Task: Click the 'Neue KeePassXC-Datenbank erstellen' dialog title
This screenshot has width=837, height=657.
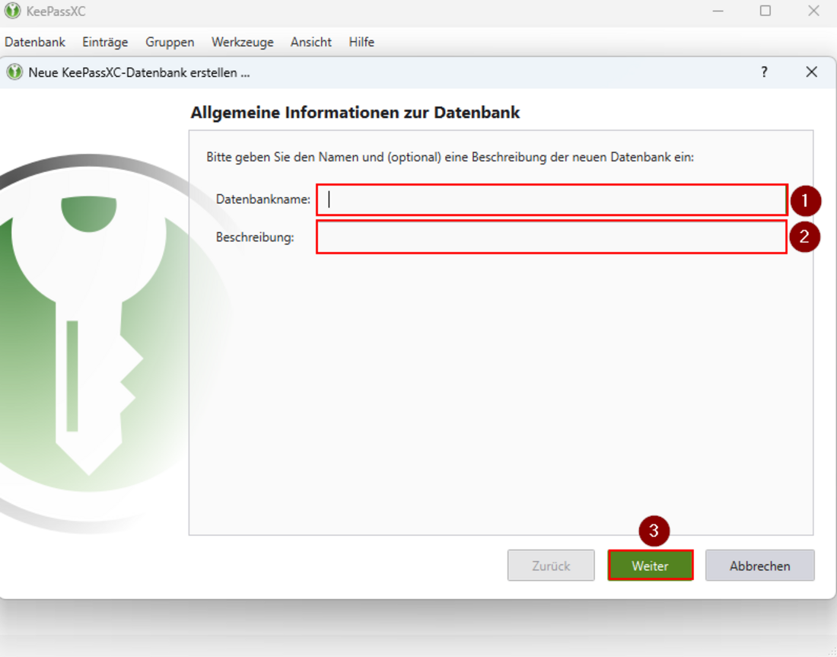Action: 138,72
